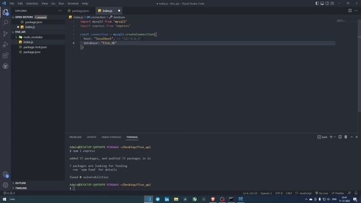This screenshot has width=361, height=203.
Task: Change line ending via CRLF status item
Action: (x=289, y=193)
